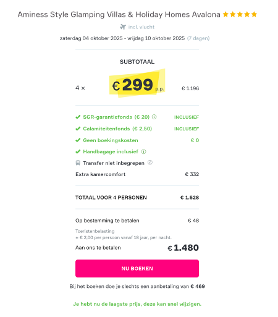Click the Toeristenbelasting note

point(124,234)
